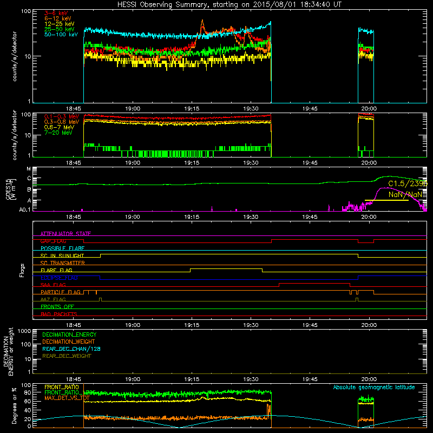Select the red 0.1-0.3 MeV legend label

click(62, 116)
